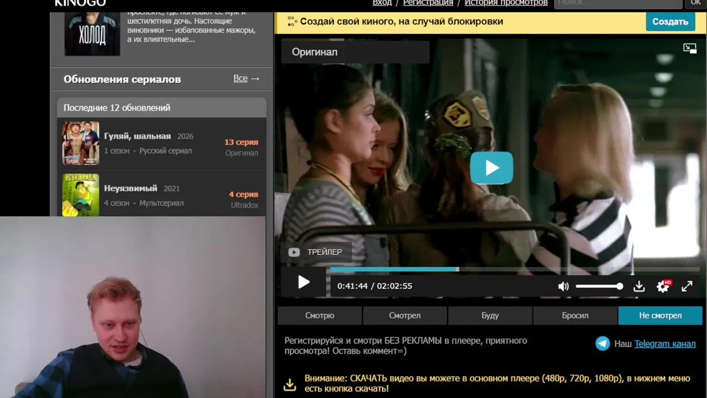Open the Регистрация link

click(428, 3)
